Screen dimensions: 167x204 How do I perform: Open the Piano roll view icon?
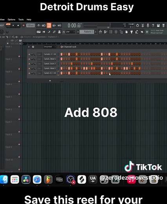tap(106, 32)
